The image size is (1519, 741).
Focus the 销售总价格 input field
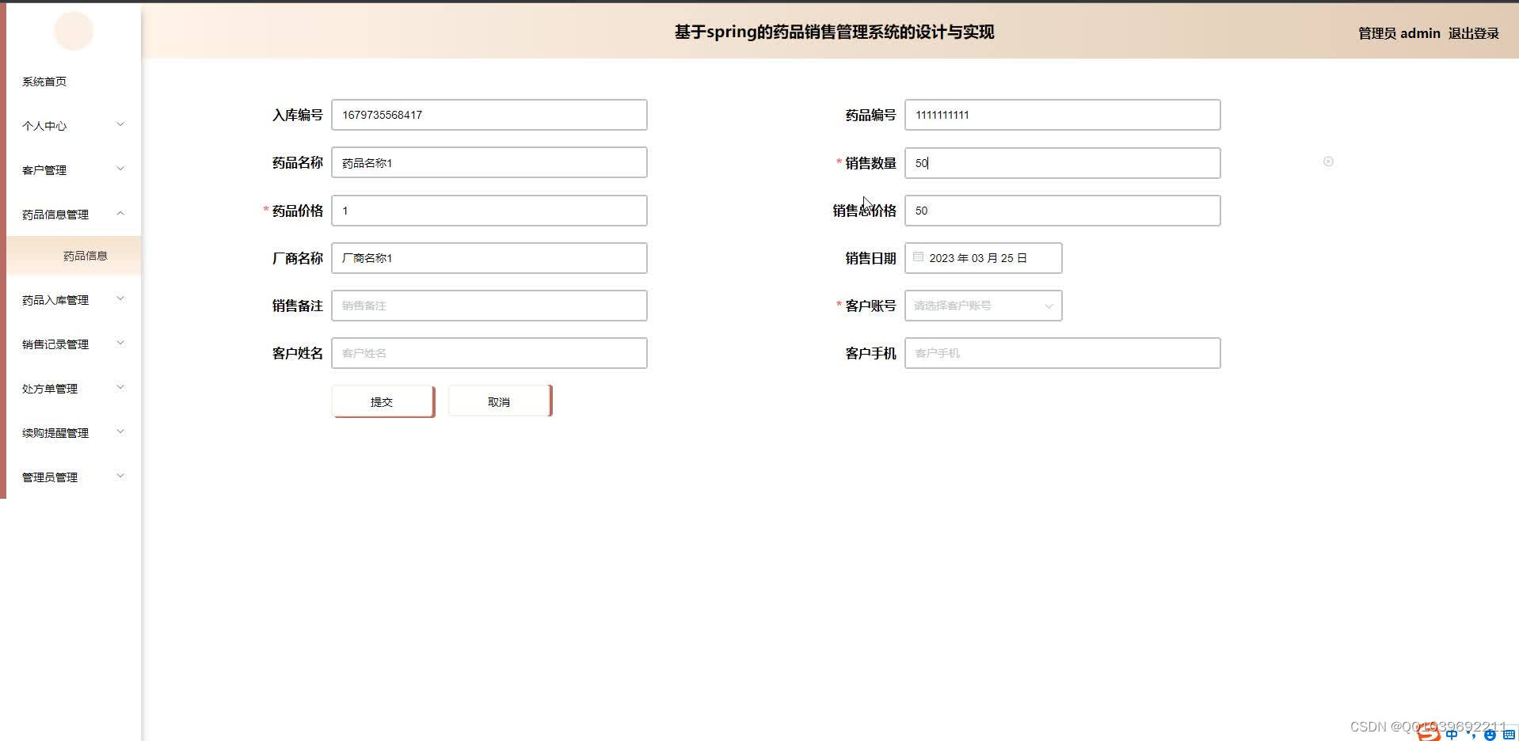(x=1062, y=211)
